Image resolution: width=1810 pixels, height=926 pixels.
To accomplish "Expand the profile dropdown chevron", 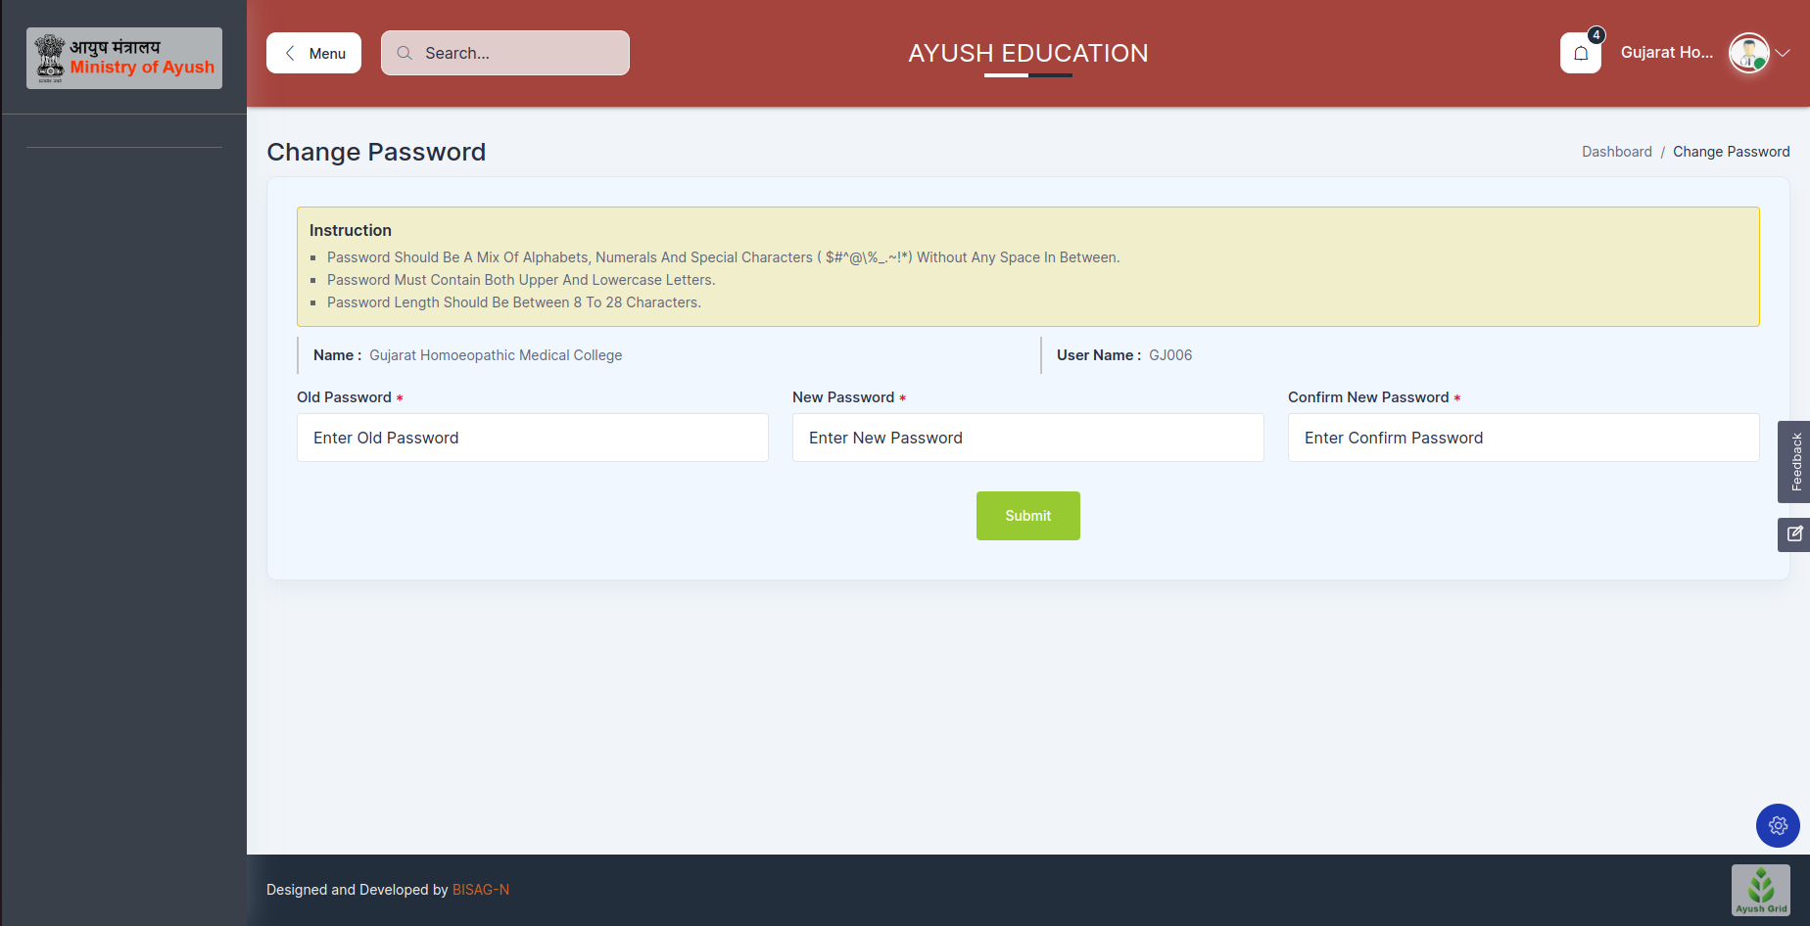I will (x=1784, y=53).
